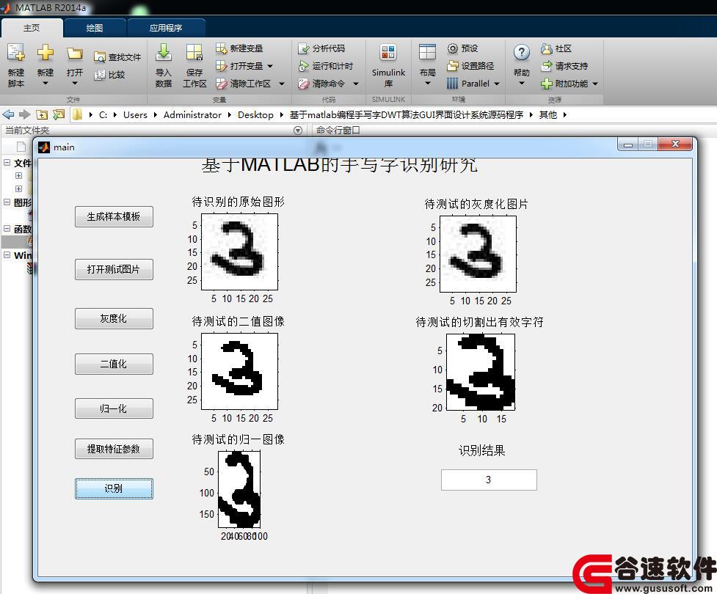Click the 二值化 button

[114, 364]
